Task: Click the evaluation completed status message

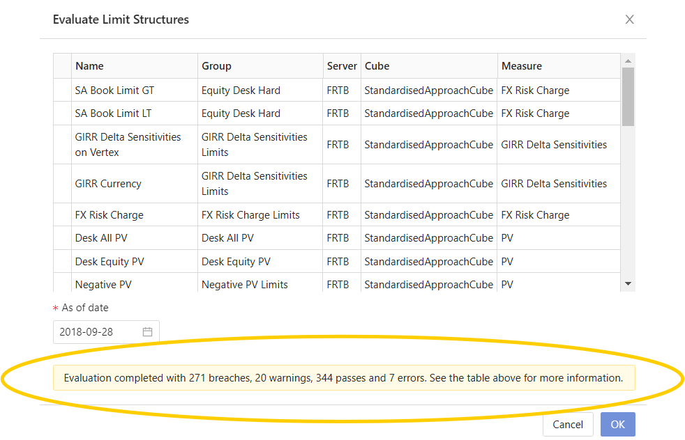Action: coord(343,378)
